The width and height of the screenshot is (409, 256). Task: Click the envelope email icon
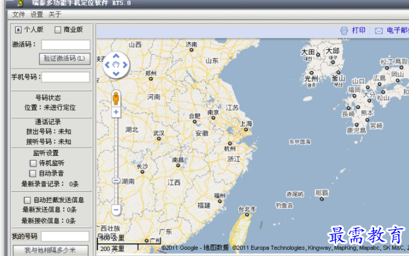tap(379, 31)
